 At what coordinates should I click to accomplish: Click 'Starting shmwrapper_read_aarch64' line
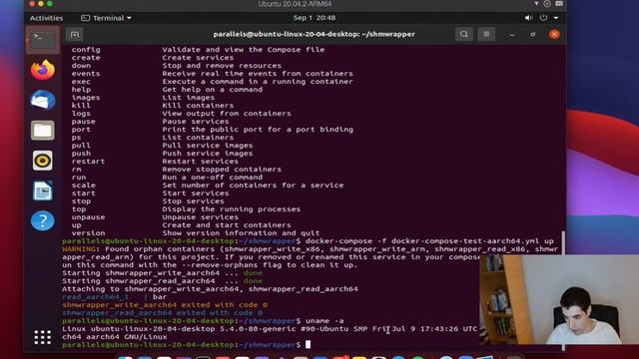(162, 281)
